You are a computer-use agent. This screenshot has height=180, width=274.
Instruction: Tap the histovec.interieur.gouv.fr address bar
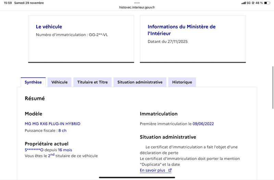pos(137,7)
